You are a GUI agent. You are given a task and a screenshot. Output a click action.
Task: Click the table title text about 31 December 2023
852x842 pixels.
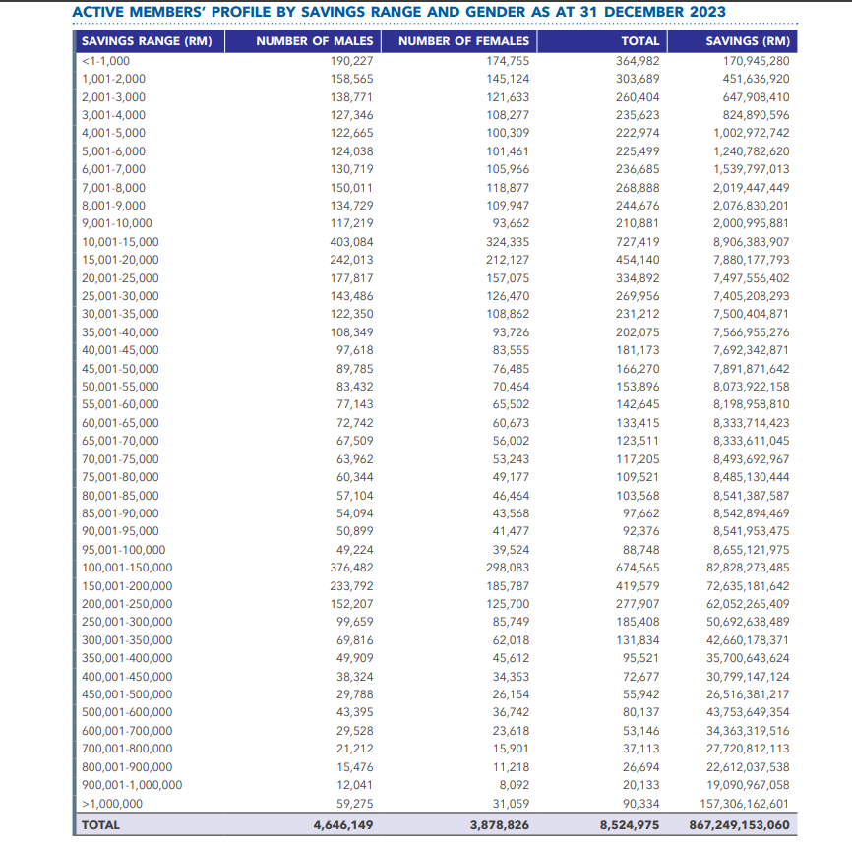pos(399,12)
